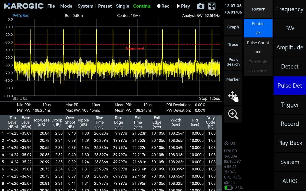The image size is (306, 191).
Task: Return to the previous menu
Action: pos(259,9)
